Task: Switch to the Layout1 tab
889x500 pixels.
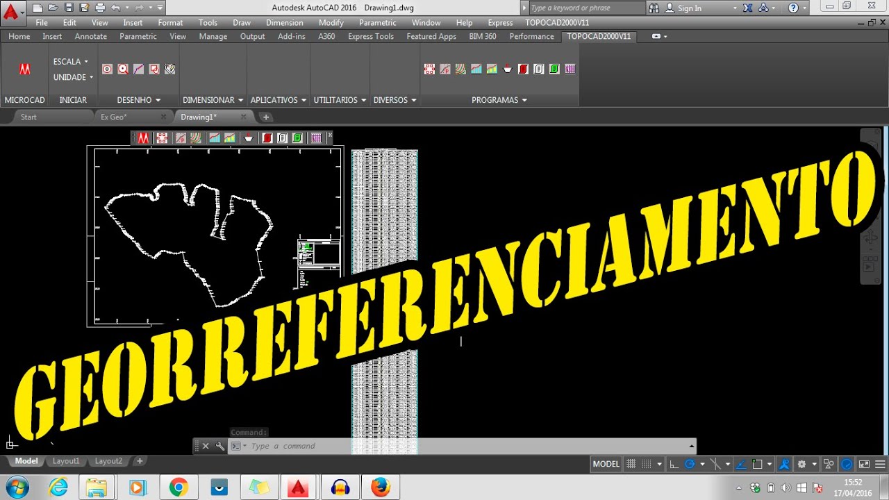Action: point(67,461)
